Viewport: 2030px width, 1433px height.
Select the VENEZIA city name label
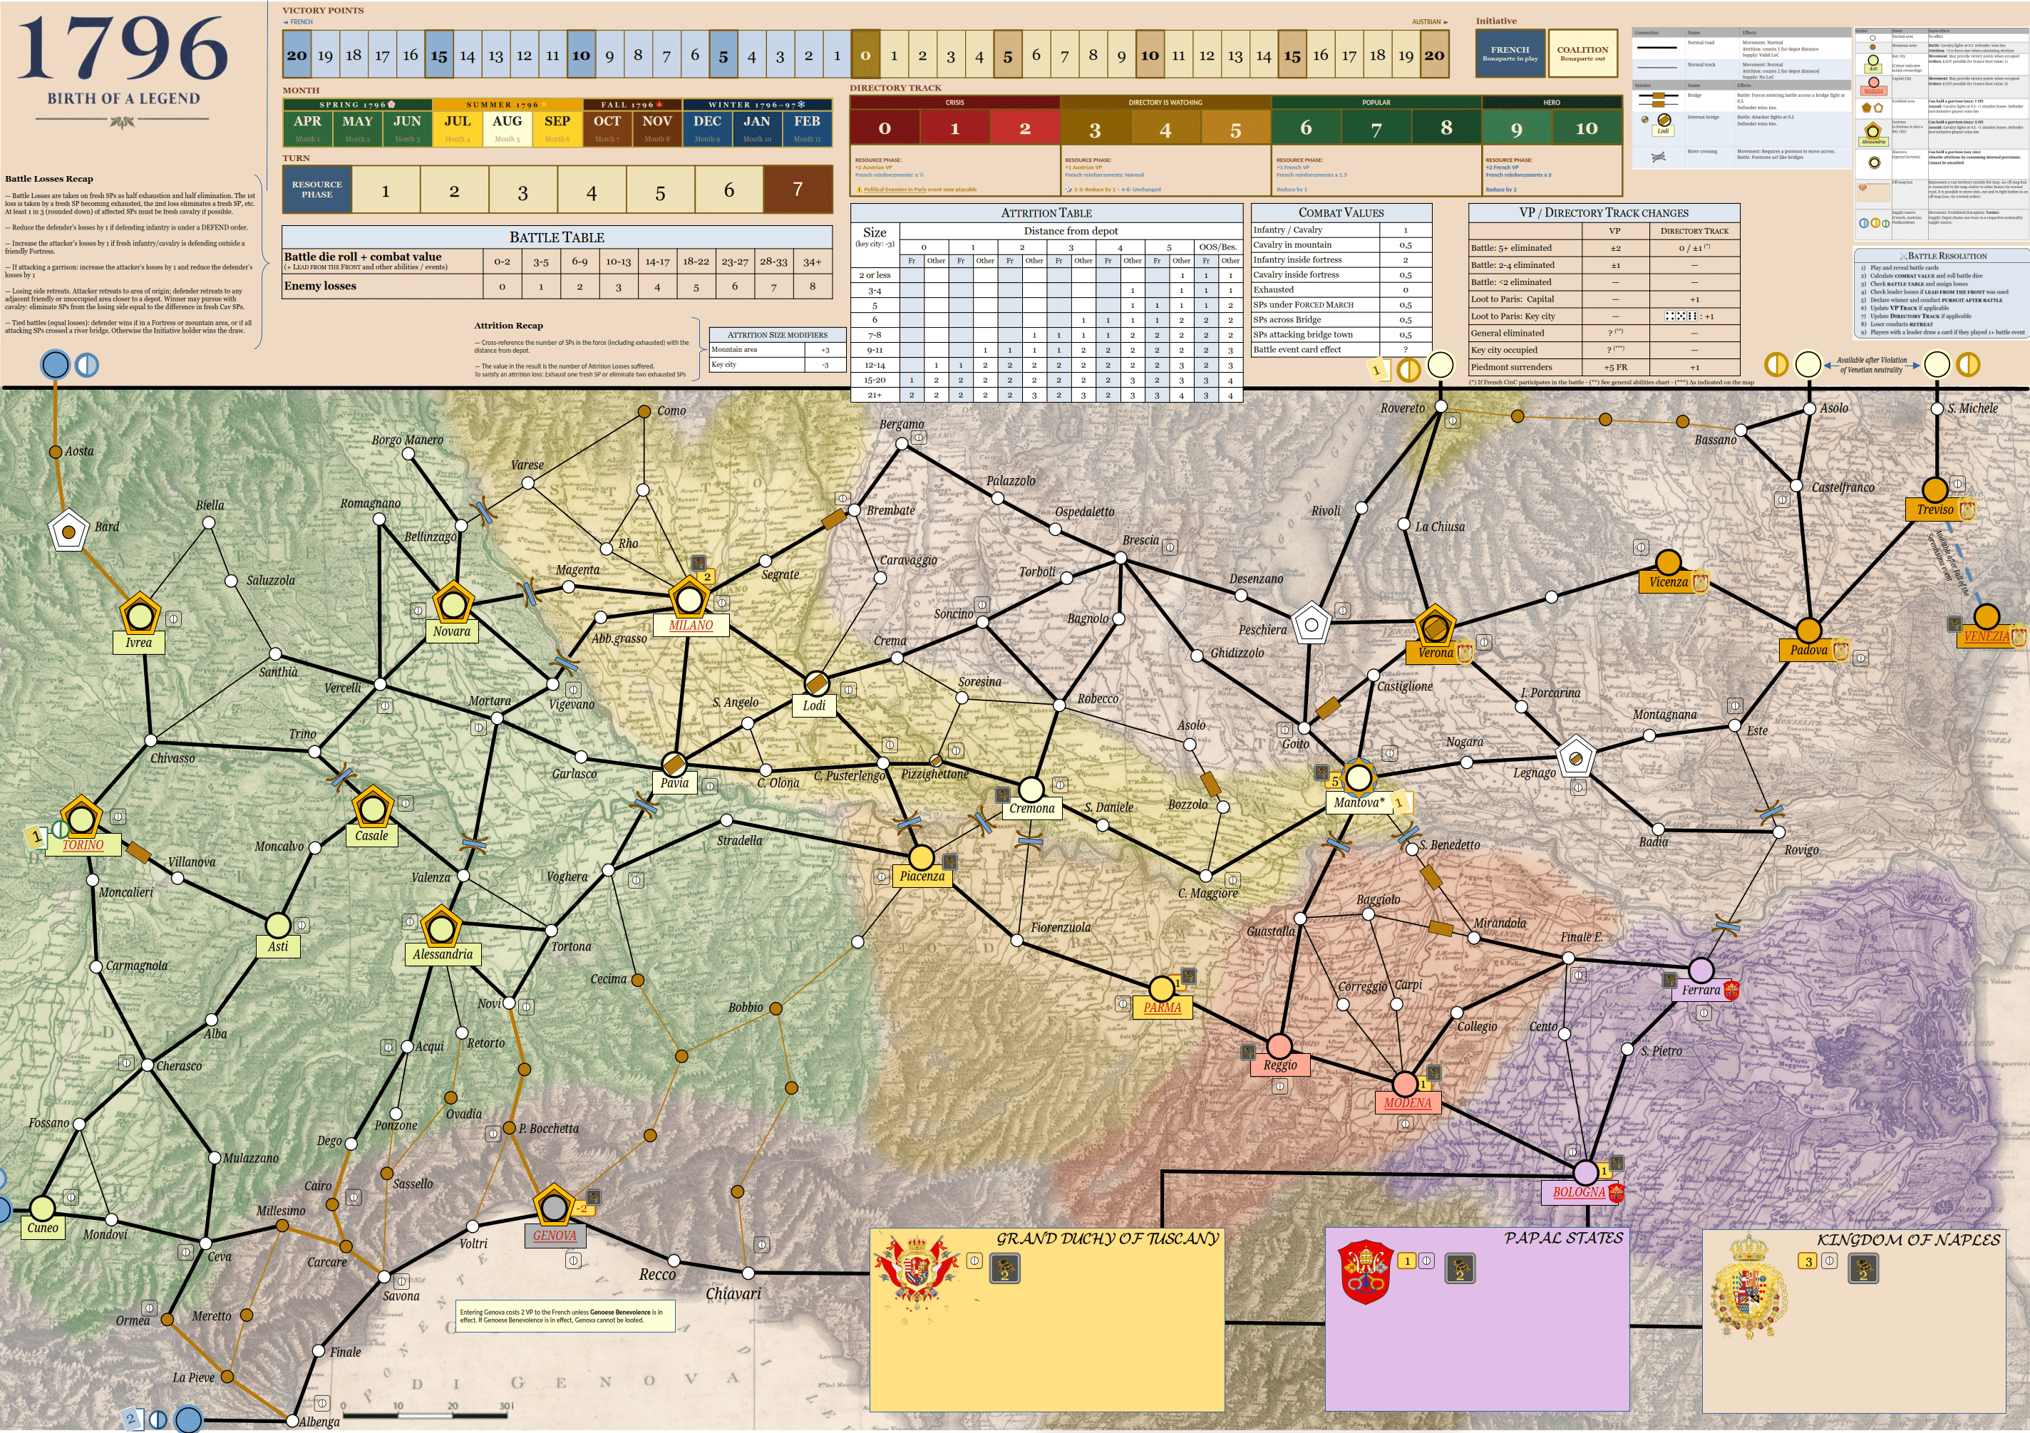pyautogui.click(x=1986, y=636)
